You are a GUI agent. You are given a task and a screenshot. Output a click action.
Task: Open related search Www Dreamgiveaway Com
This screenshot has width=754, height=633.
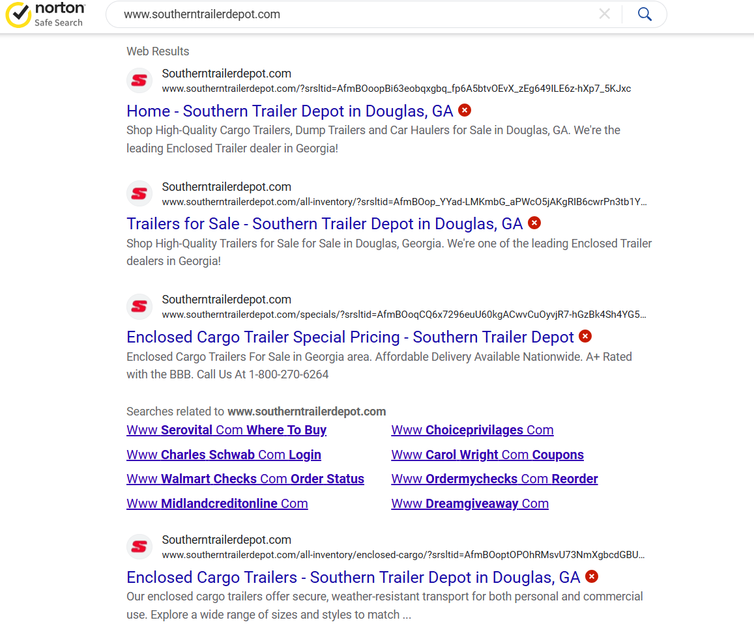tap(470, 503)
